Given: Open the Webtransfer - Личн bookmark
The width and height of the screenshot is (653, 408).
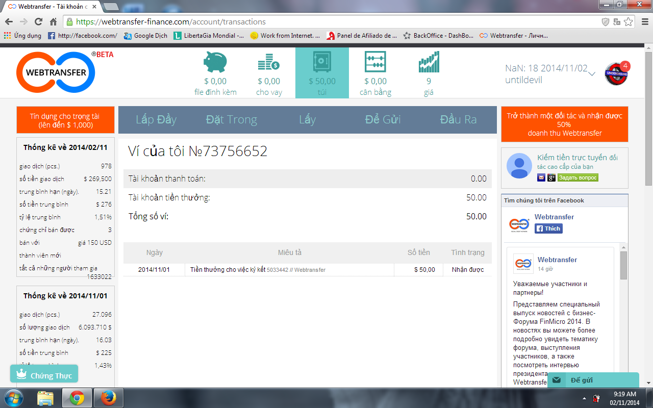Looking at the screenshot, I should [x=514, y=36].
